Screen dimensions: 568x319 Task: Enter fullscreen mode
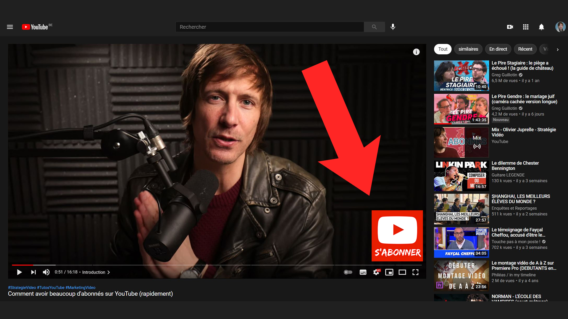pyautogui.click(x=415, y=272)
